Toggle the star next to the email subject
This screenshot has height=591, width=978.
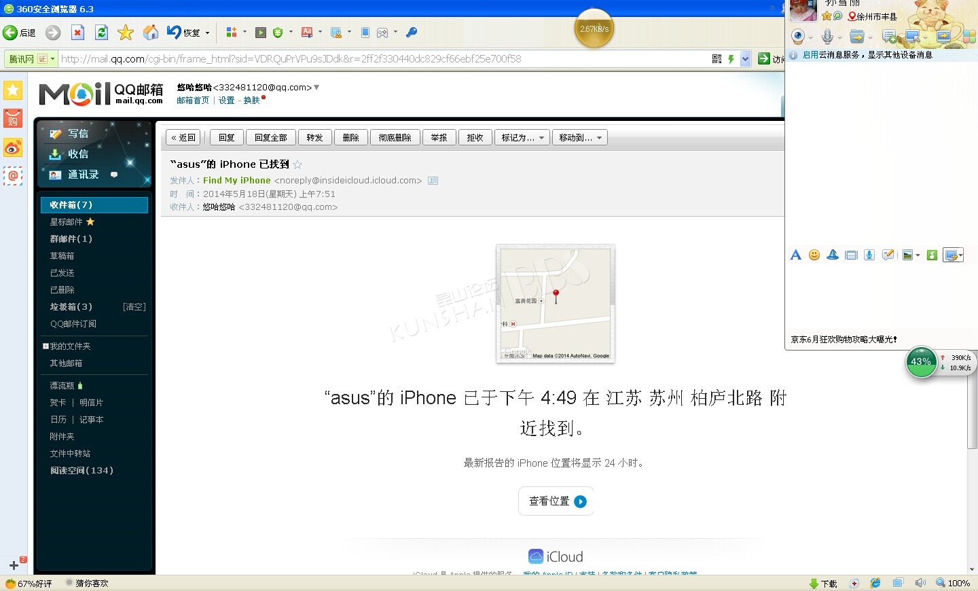pos(297,164)
